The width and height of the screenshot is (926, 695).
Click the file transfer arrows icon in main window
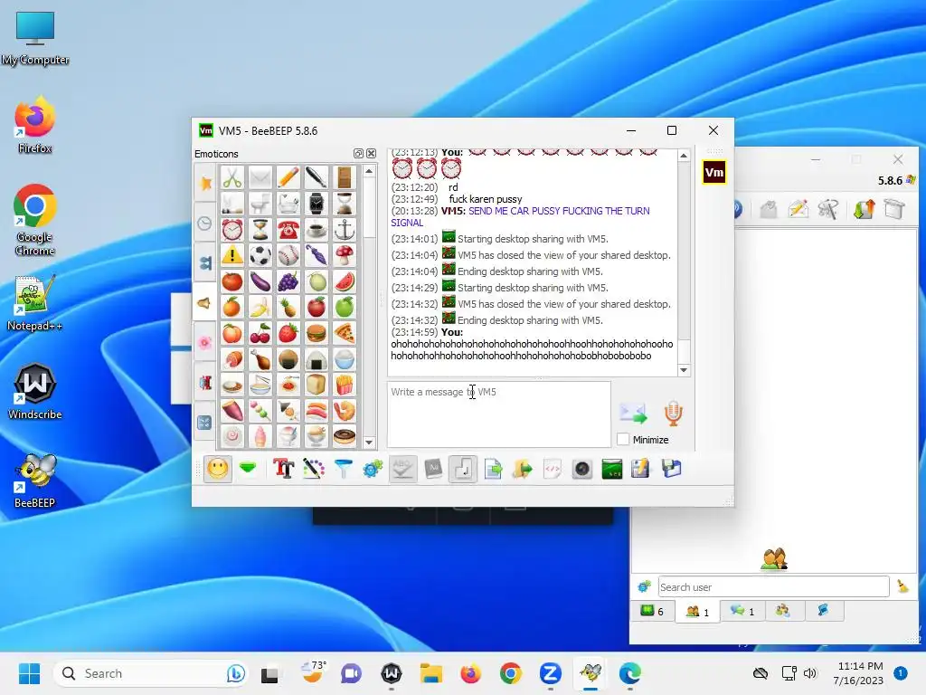864,209
